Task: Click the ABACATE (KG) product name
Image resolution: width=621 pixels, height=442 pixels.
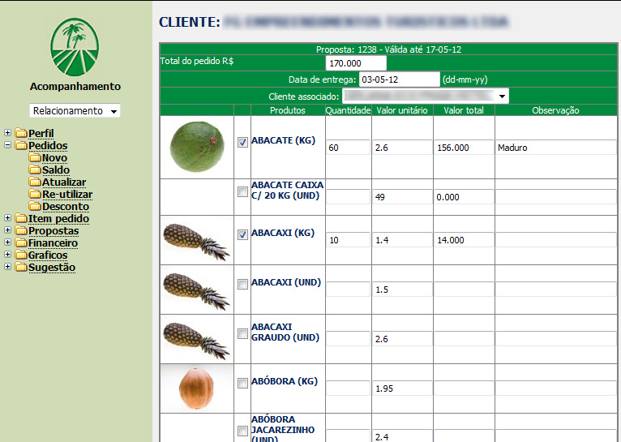Action: (x=283, y=140)
